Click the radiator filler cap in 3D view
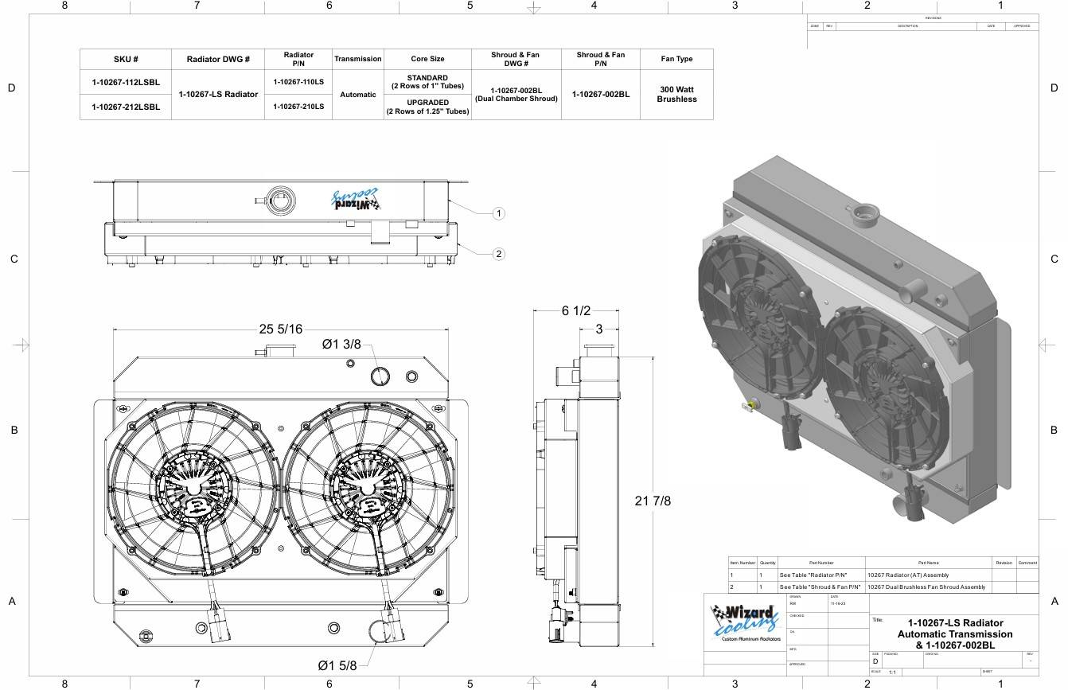This screenshot has height=690, width=1068. click(x=865, y=215)
